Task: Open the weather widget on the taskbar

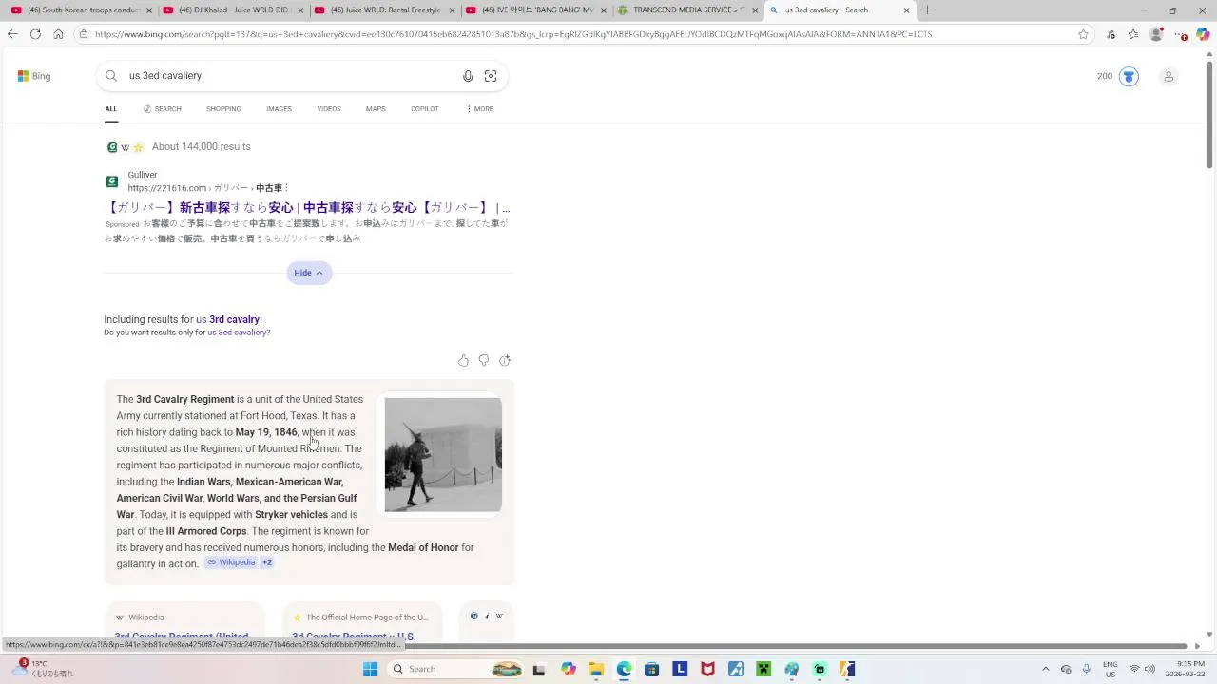Action: (x=41, y=669)
